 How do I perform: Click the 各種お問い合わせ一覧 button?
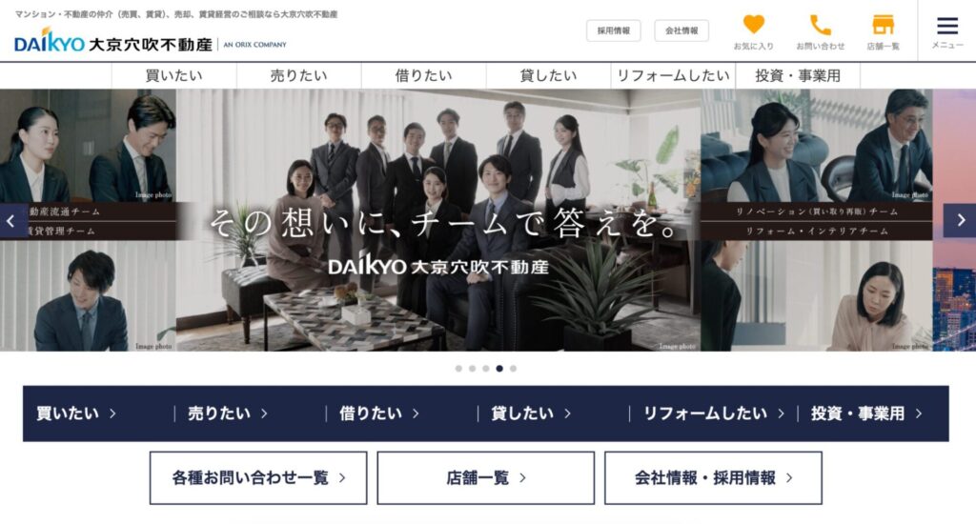coord(258,478)
